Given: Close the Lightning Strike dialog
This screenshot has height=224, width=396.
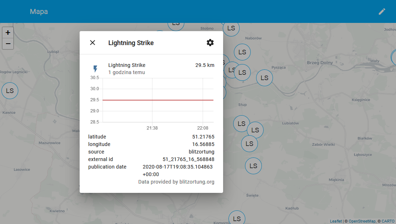Looking at the screenshot, I should pyautogui.click(x=93, y=43).
